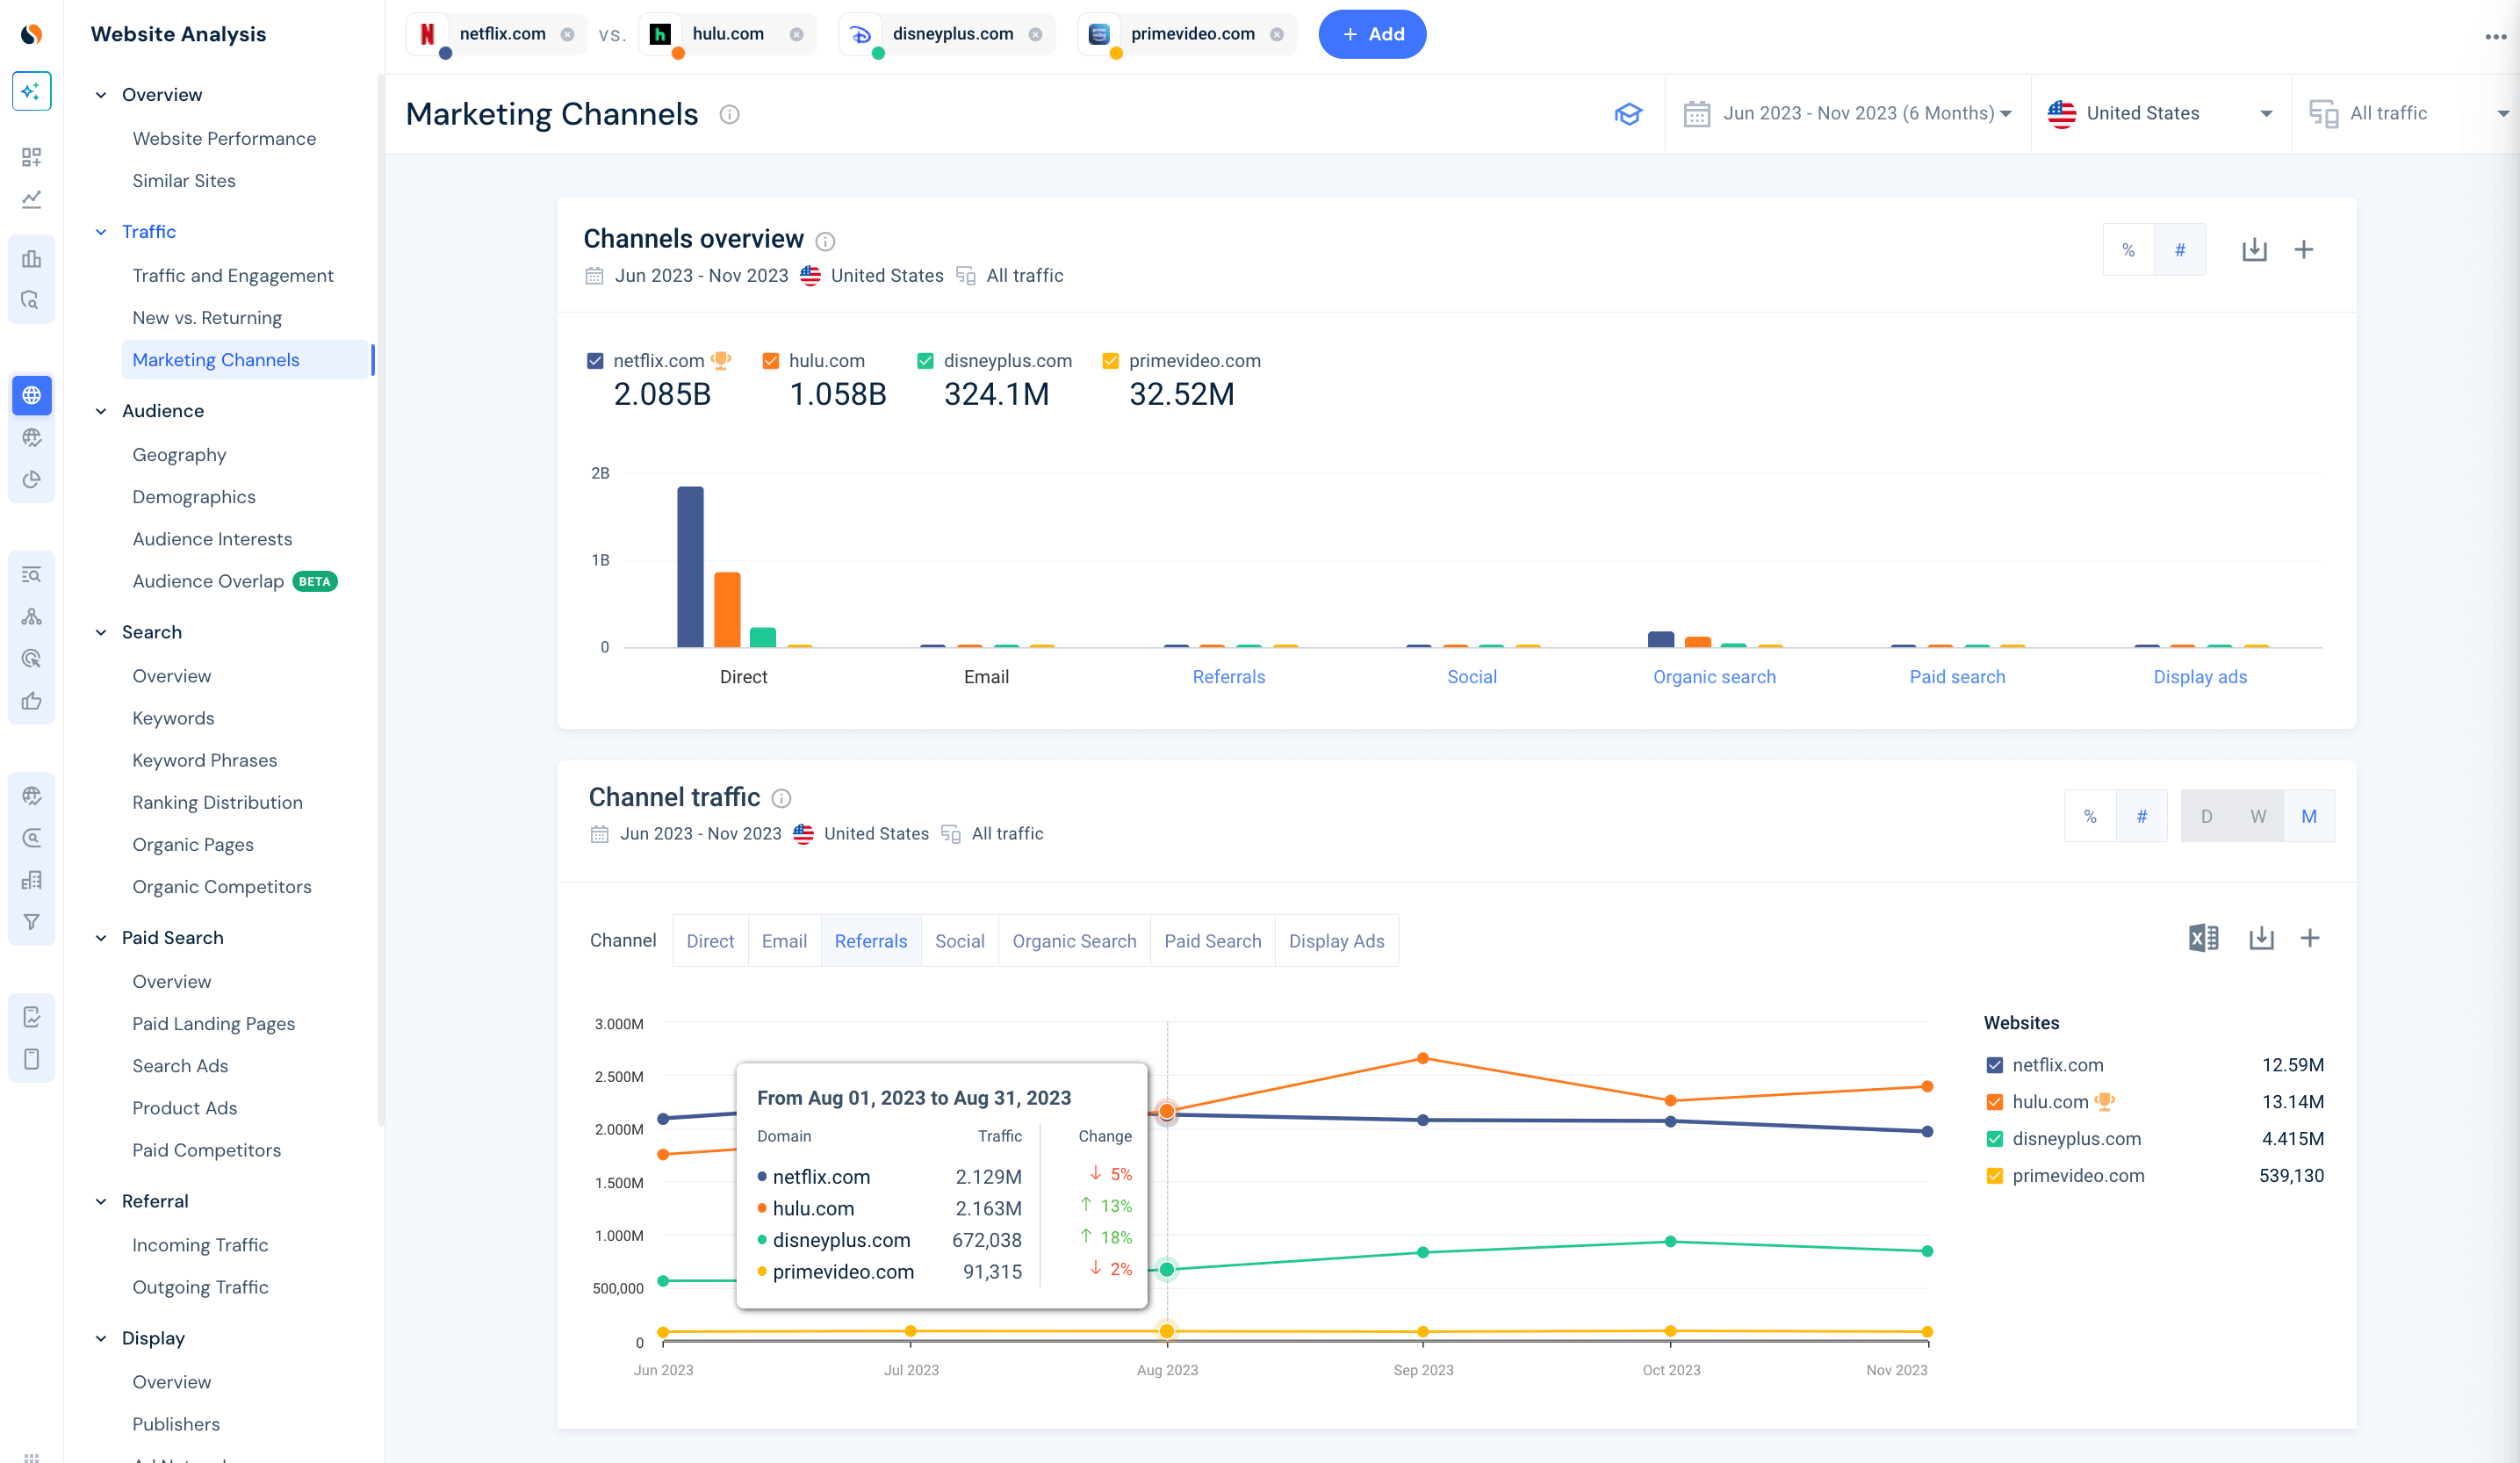The width and height of the screenshot is (2520, 1463).
Task: Open the date range dropdown Jun 2023 - Nov 2023
Action: coord(1848,113)
